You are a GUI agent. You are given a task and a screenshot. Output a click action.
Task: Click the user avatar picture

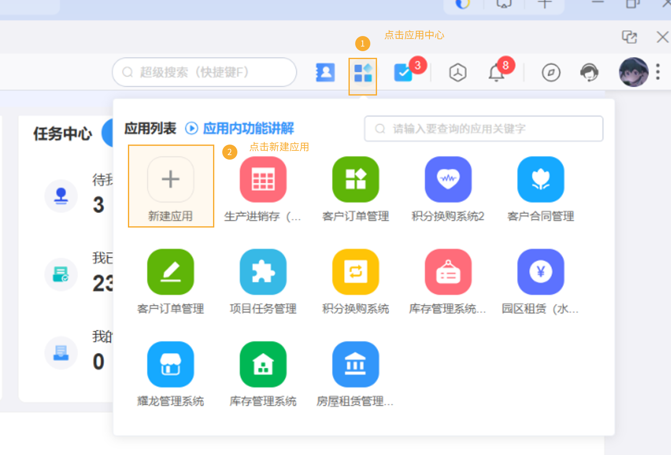634,72
